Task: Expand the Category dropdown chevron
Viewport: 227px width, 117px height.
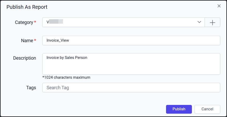Action: click(199, 22)
